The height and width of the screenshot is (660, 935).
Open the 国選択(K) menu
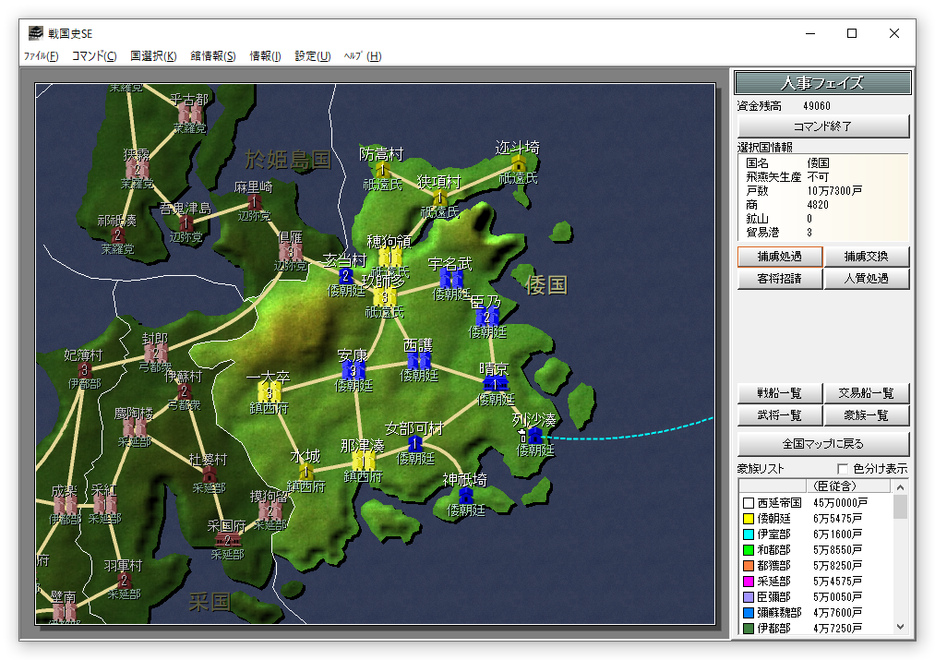tap(153, 56)
